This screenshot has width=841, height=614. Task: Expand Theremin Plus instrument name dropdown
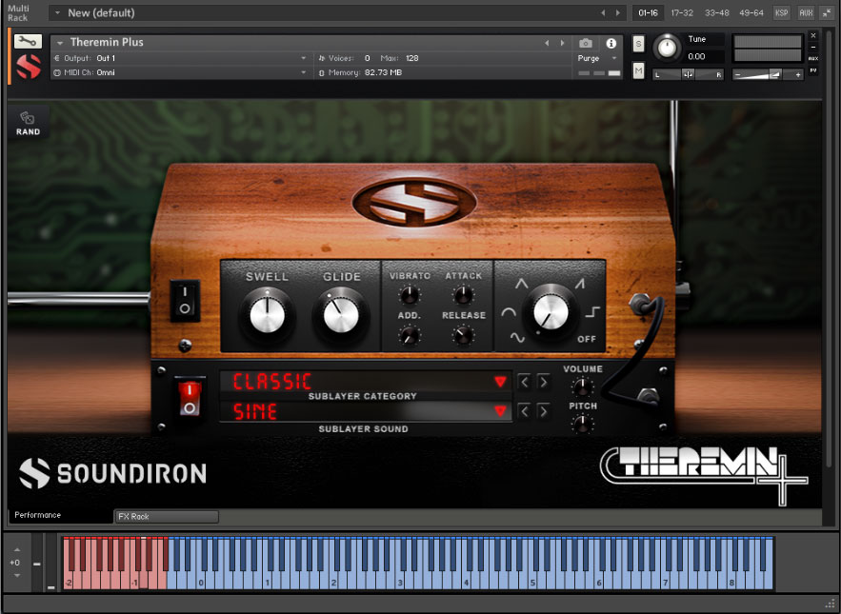coord(60,43)
